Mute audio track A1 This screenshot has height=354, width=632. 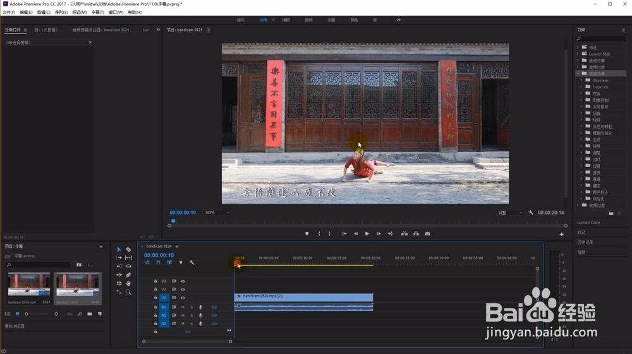(183, 307)
